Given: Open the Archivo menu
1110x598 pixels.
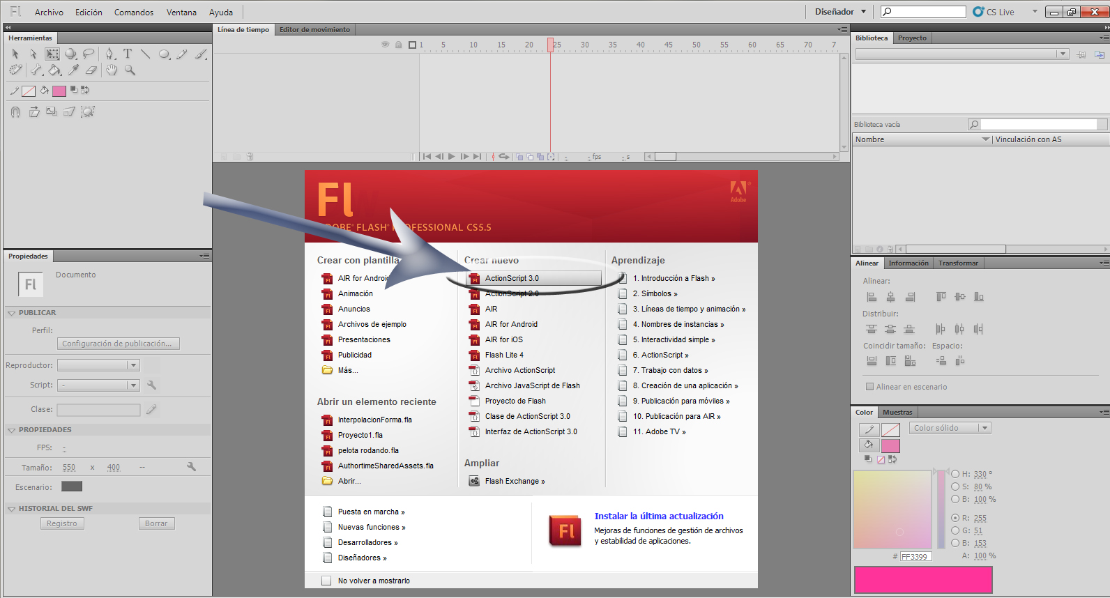Looking at the screenshot, I should point(49,13).
